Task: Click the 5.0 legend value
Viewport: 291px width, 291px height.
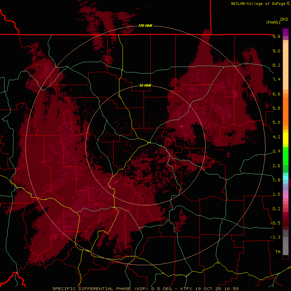Action: click(x=276, y=123)
